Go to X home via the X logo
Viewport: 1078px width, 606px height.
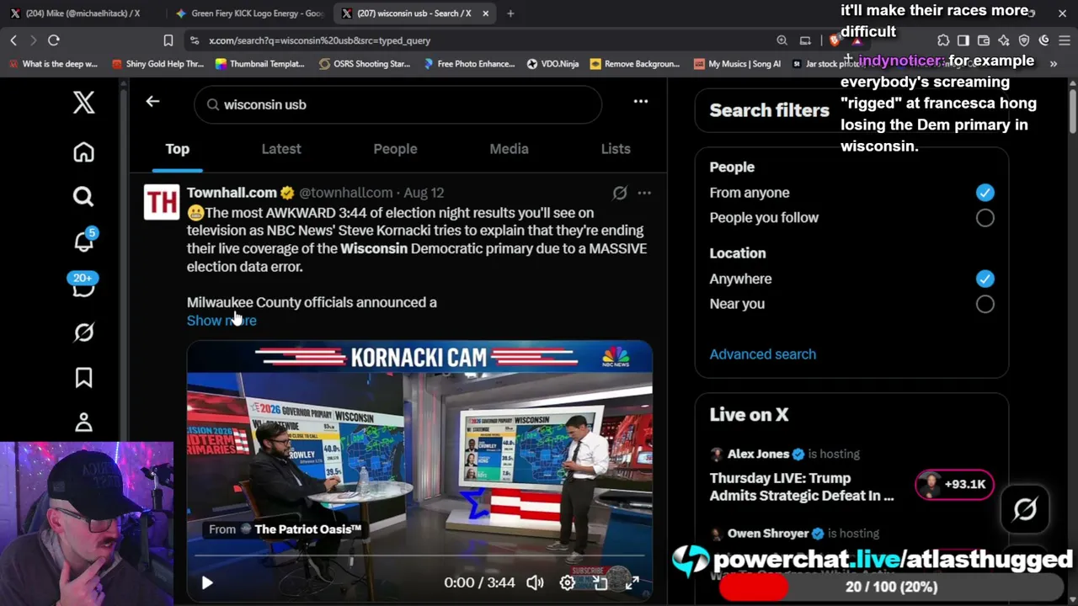click(83, 103)
